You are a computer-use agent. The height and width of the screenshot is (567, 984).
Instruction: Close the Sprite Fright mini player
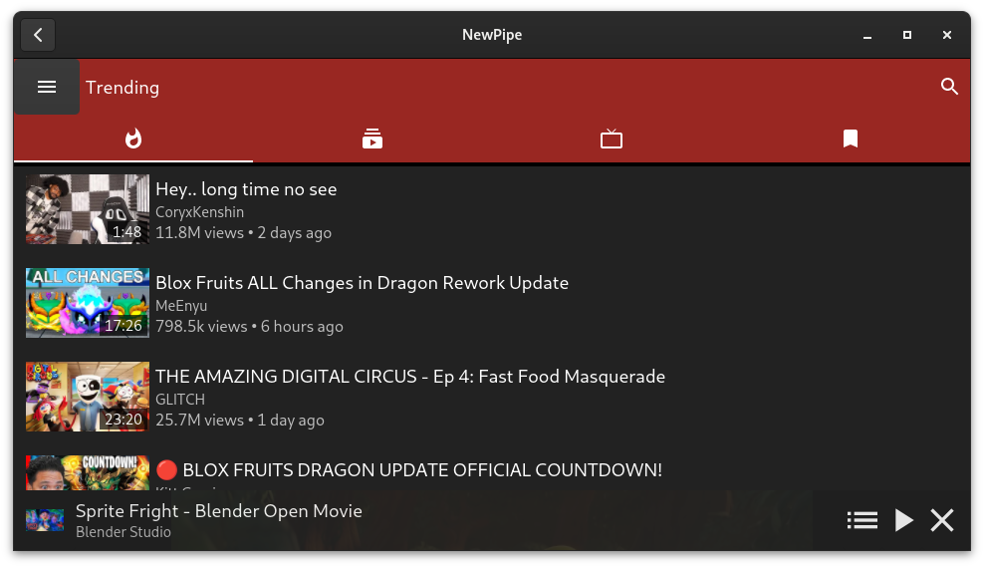coord(942,520)
